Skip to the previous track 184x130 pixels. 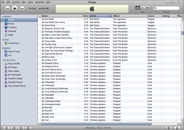pyautogui.click(x=7, y=9)
